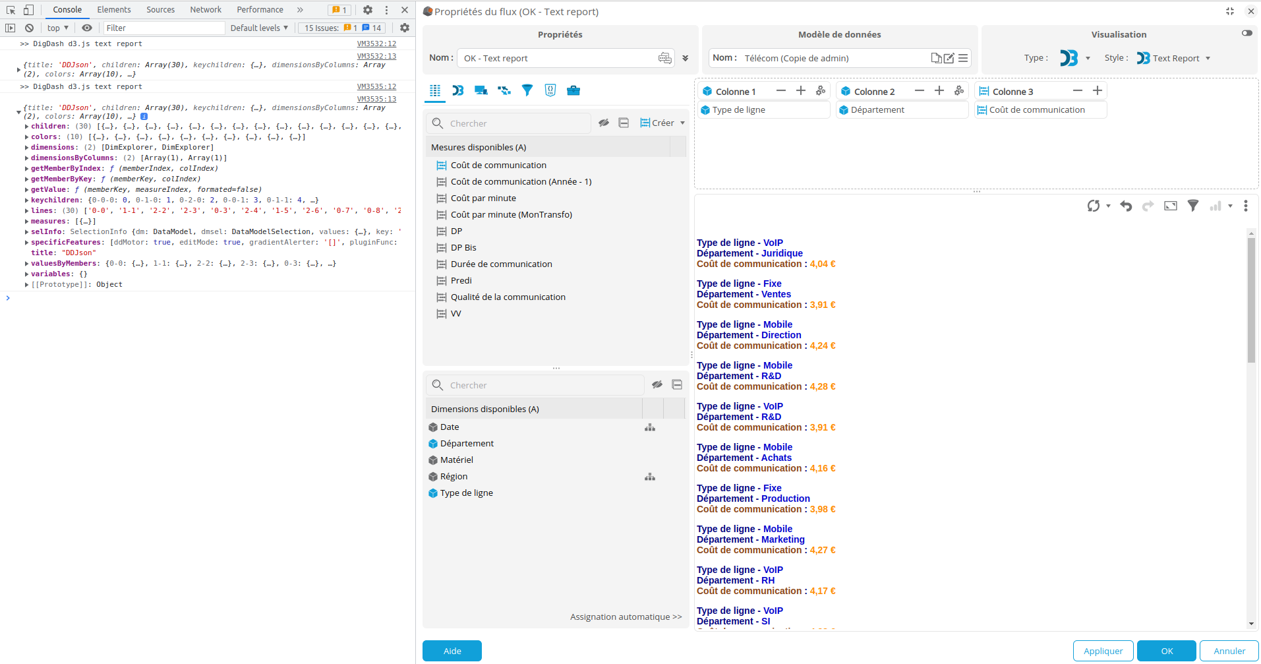Click the Appliquer button
This screenshot has height=664, width=1261.
pyautogui.click(x=1103, y=651)
